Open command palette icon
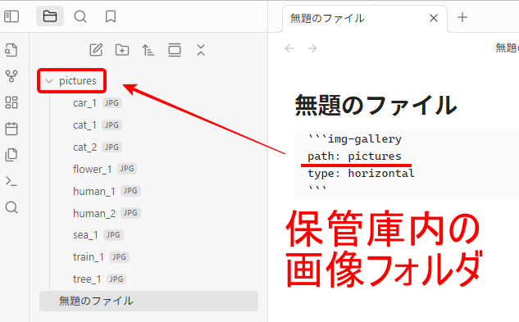The image size is (519, 322). pyautogui.click(x=11, y=181)
